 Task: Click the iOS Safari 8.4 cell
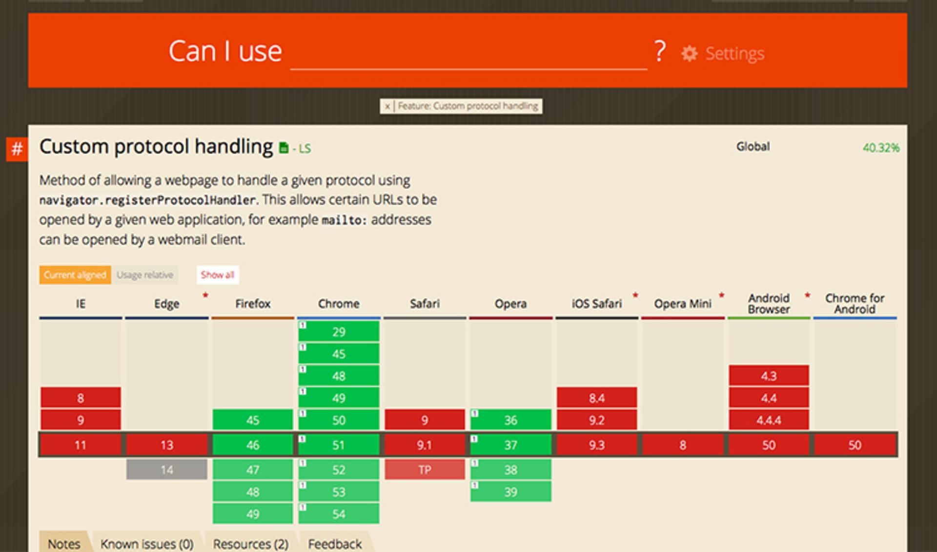coord(597,398)
